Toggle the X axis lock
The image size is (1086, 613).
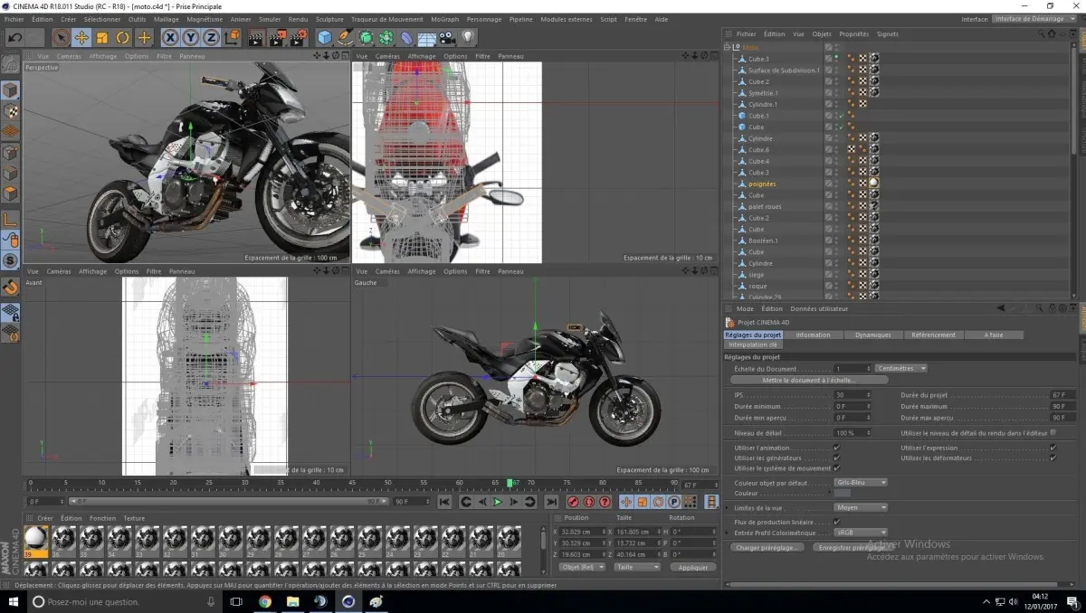click(x=170, y=37)
